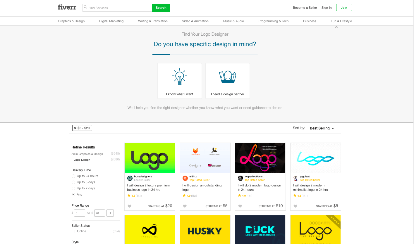
Task: Click the Find Services search field
Action: (x=117, y=8)
